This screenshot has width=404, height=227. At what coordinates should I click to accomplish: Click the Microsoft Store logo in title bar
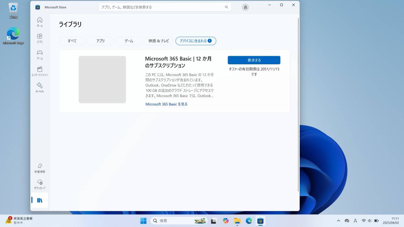pyautogui.click(x=38, y=7)
